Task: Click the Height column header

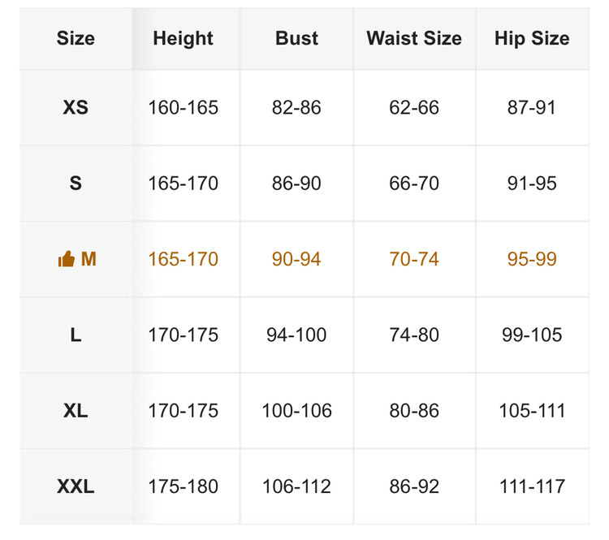Action: (x=183, y=38)
